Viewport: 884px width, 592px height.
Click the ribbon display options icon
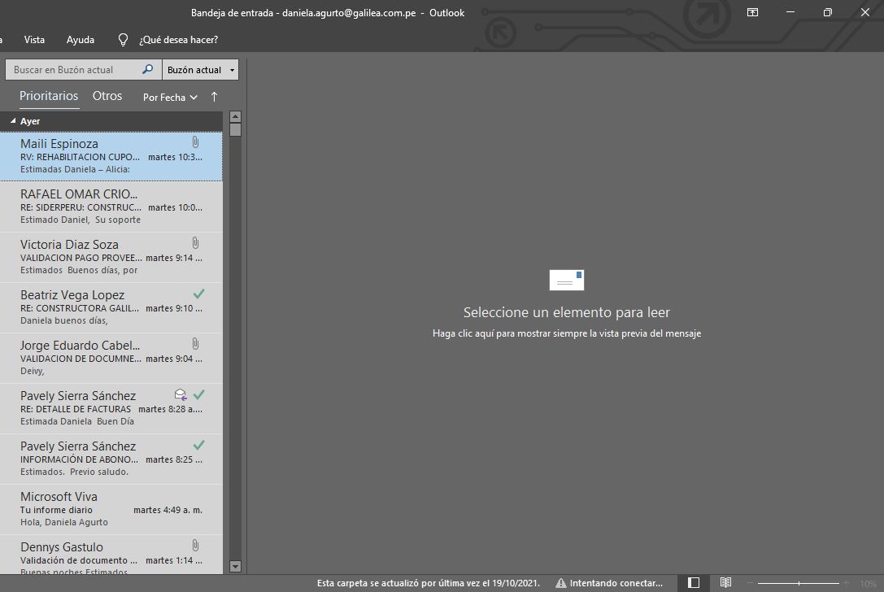[752, 12]
